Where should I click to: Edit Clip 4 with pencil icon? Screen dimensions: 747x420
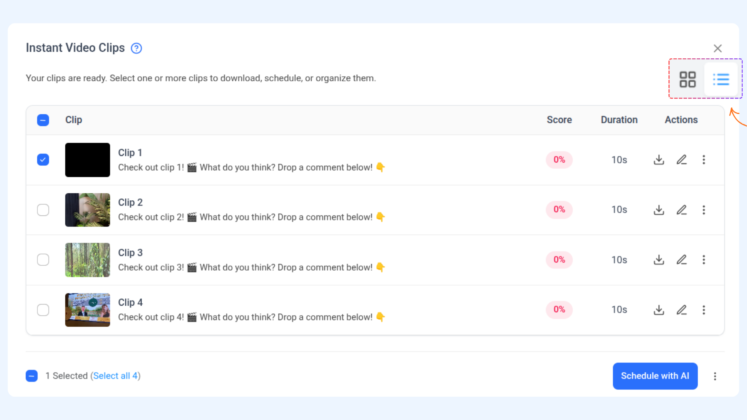coord(681,310)
